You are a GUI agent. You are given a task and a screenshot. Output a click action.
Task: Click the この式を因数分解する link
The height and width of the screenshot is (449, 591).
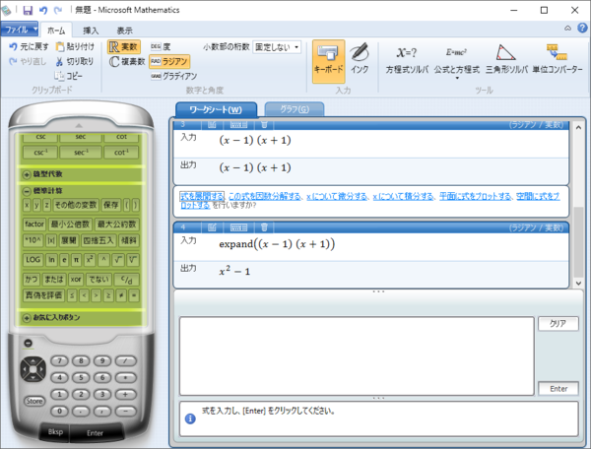pos(265,196)
